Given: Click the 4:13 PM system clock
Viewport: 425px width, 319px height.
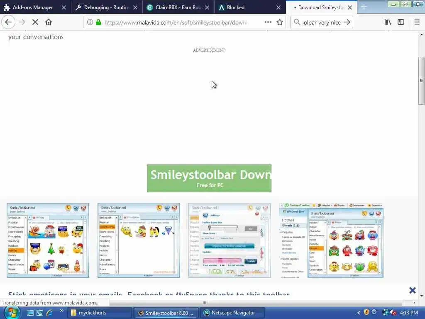Looking at the screenshot, I should tap(409, 313).
